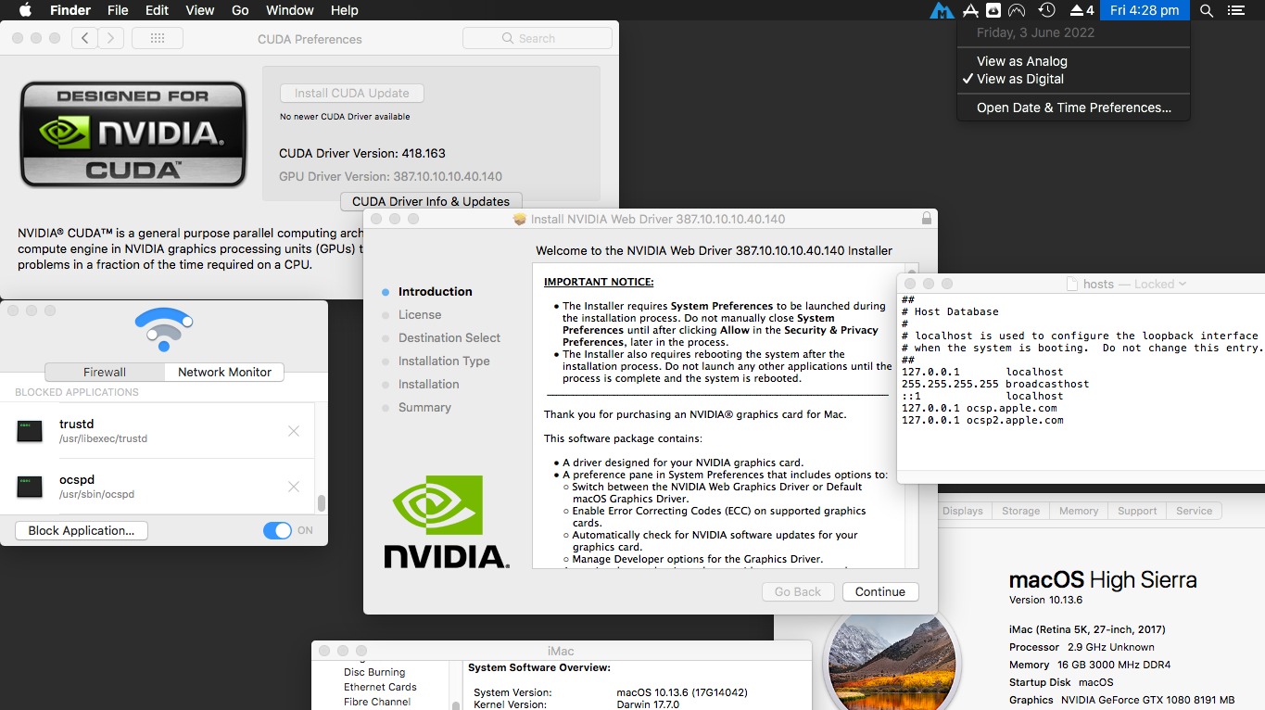Image resolution: width=1265 pixels, height=710 pixels.
Task: Click the eject icon showing 4
Action: tap(1082, 10)
